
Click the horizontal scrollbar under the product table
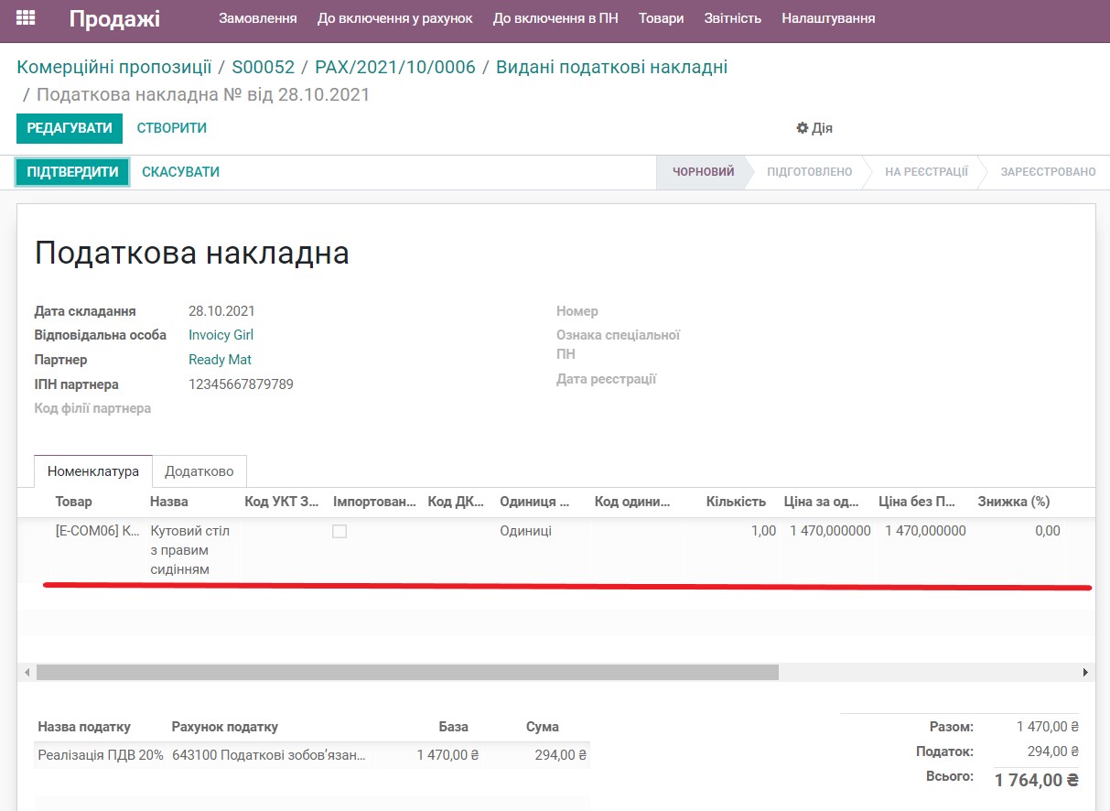pyautogui.click(x=407, y=672)
